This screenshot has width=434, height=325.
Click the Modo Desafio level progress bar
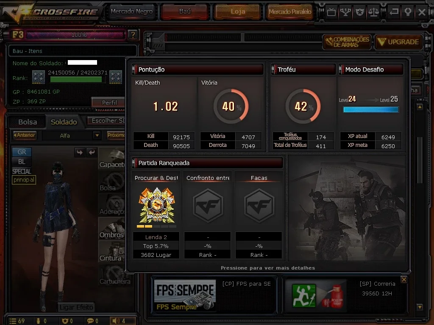(x=371, y=110)
